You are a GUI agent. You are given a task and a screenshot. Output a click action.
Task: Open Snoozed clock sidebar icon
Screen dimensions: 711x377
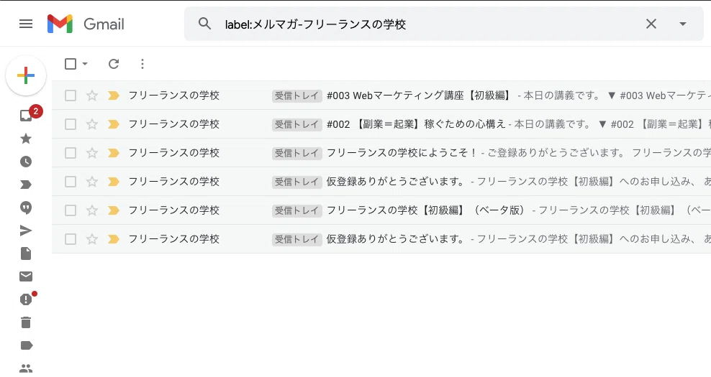(x=26, y=162)
